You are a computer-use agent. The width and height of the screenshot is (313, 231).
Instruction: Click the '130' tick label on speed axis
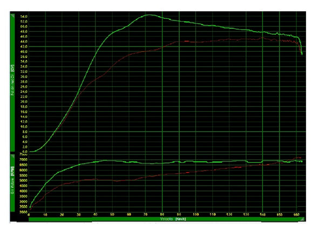click(x=246, y=215)
